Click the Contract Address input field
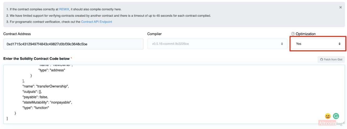This screenshot has height=129, width=347. click(x=73, y=44)
